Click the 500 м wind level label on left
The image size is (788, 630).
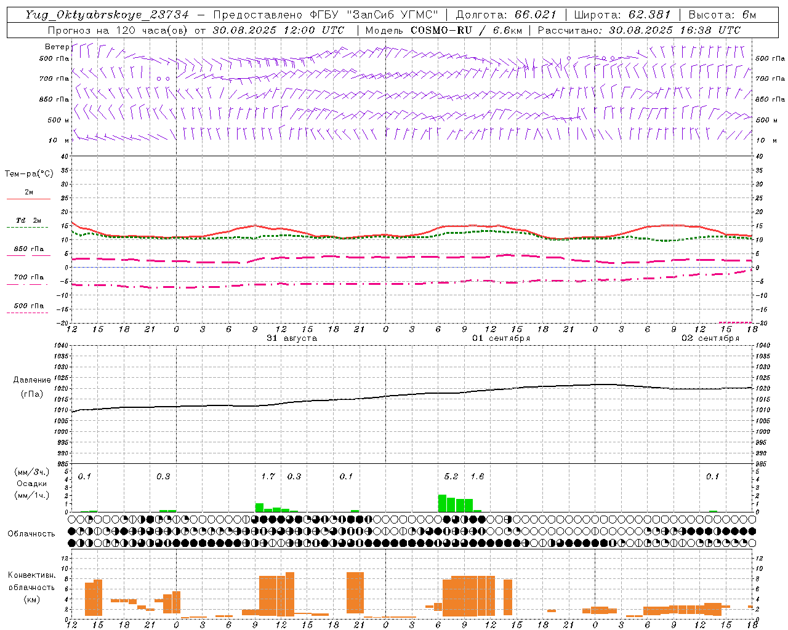(58, 120)
